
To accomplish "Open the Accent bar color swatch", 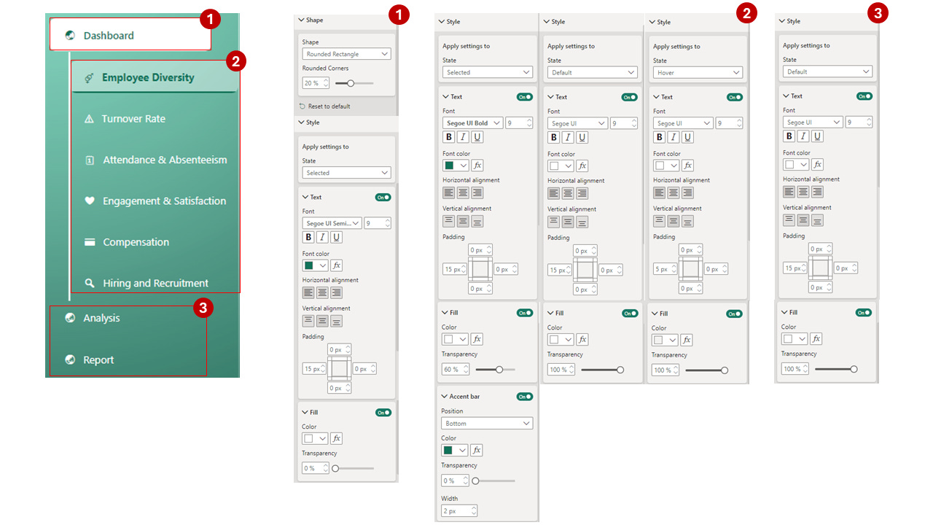I will (455, 451).
